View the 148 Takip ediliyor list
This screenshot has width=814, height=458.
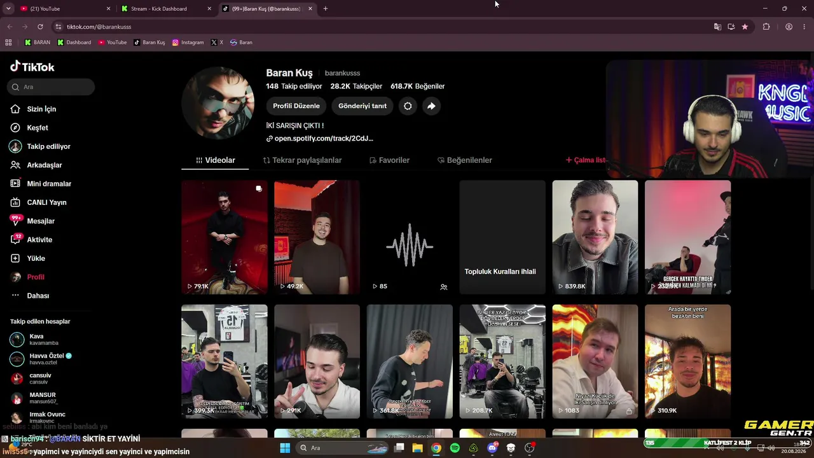pos(294,86)
